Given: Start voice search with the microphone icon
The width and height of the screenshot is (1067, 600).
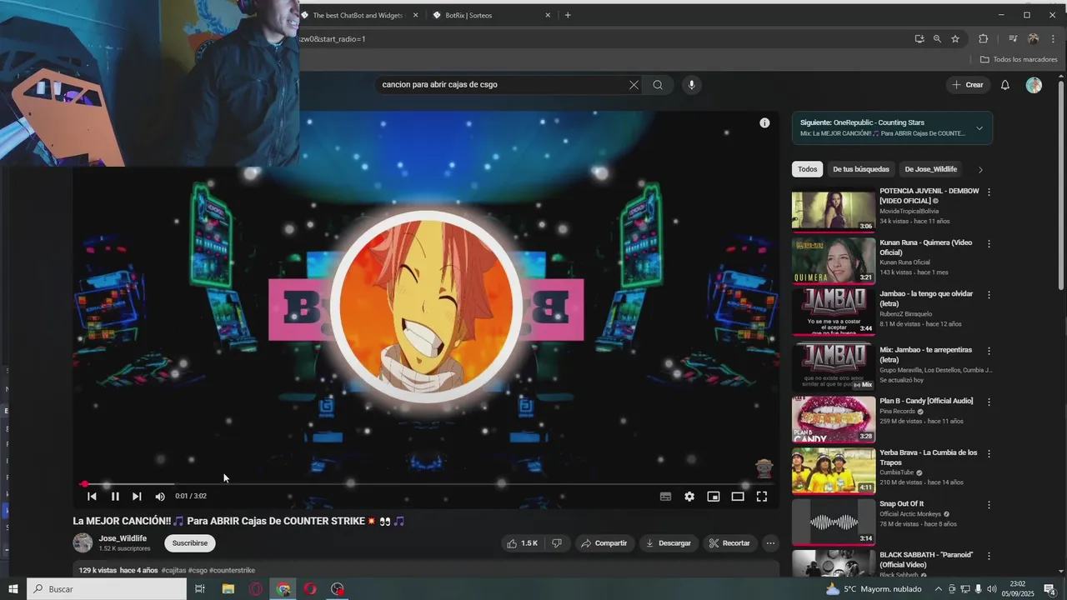Looking at the screenshot, I should point(691,85).
